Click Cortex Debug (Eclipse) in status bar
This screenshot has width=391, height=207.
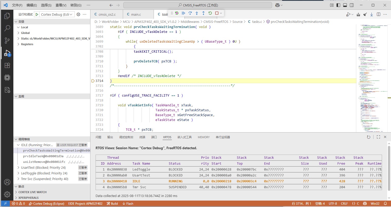coord(46,204)
